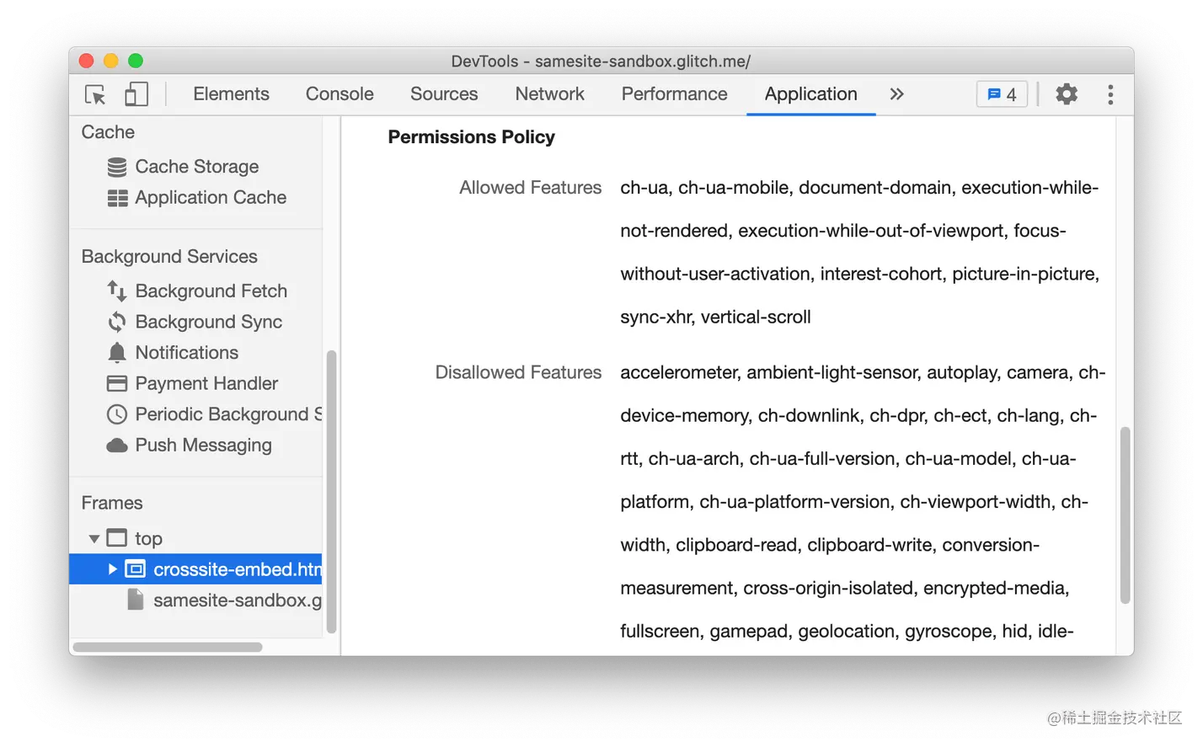Click the Payment Handler card icon
The height and width of the screenshot is (747, 1203).
coord(117,384)
